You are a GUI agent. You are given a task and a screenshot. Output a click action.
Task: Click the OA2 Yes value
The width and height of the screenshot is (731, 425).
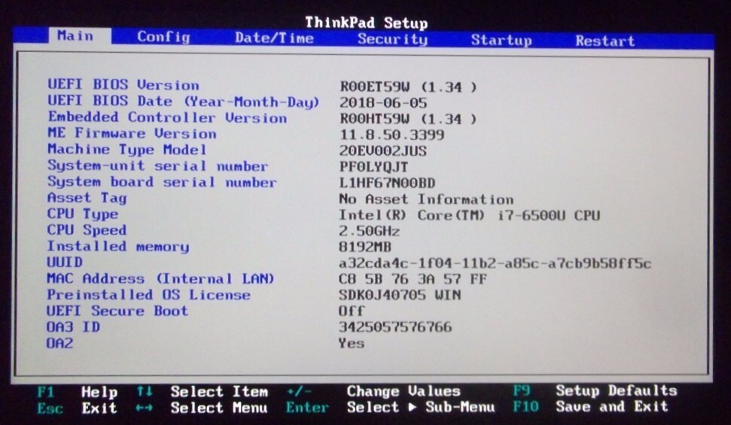click(x=352, y=343)
